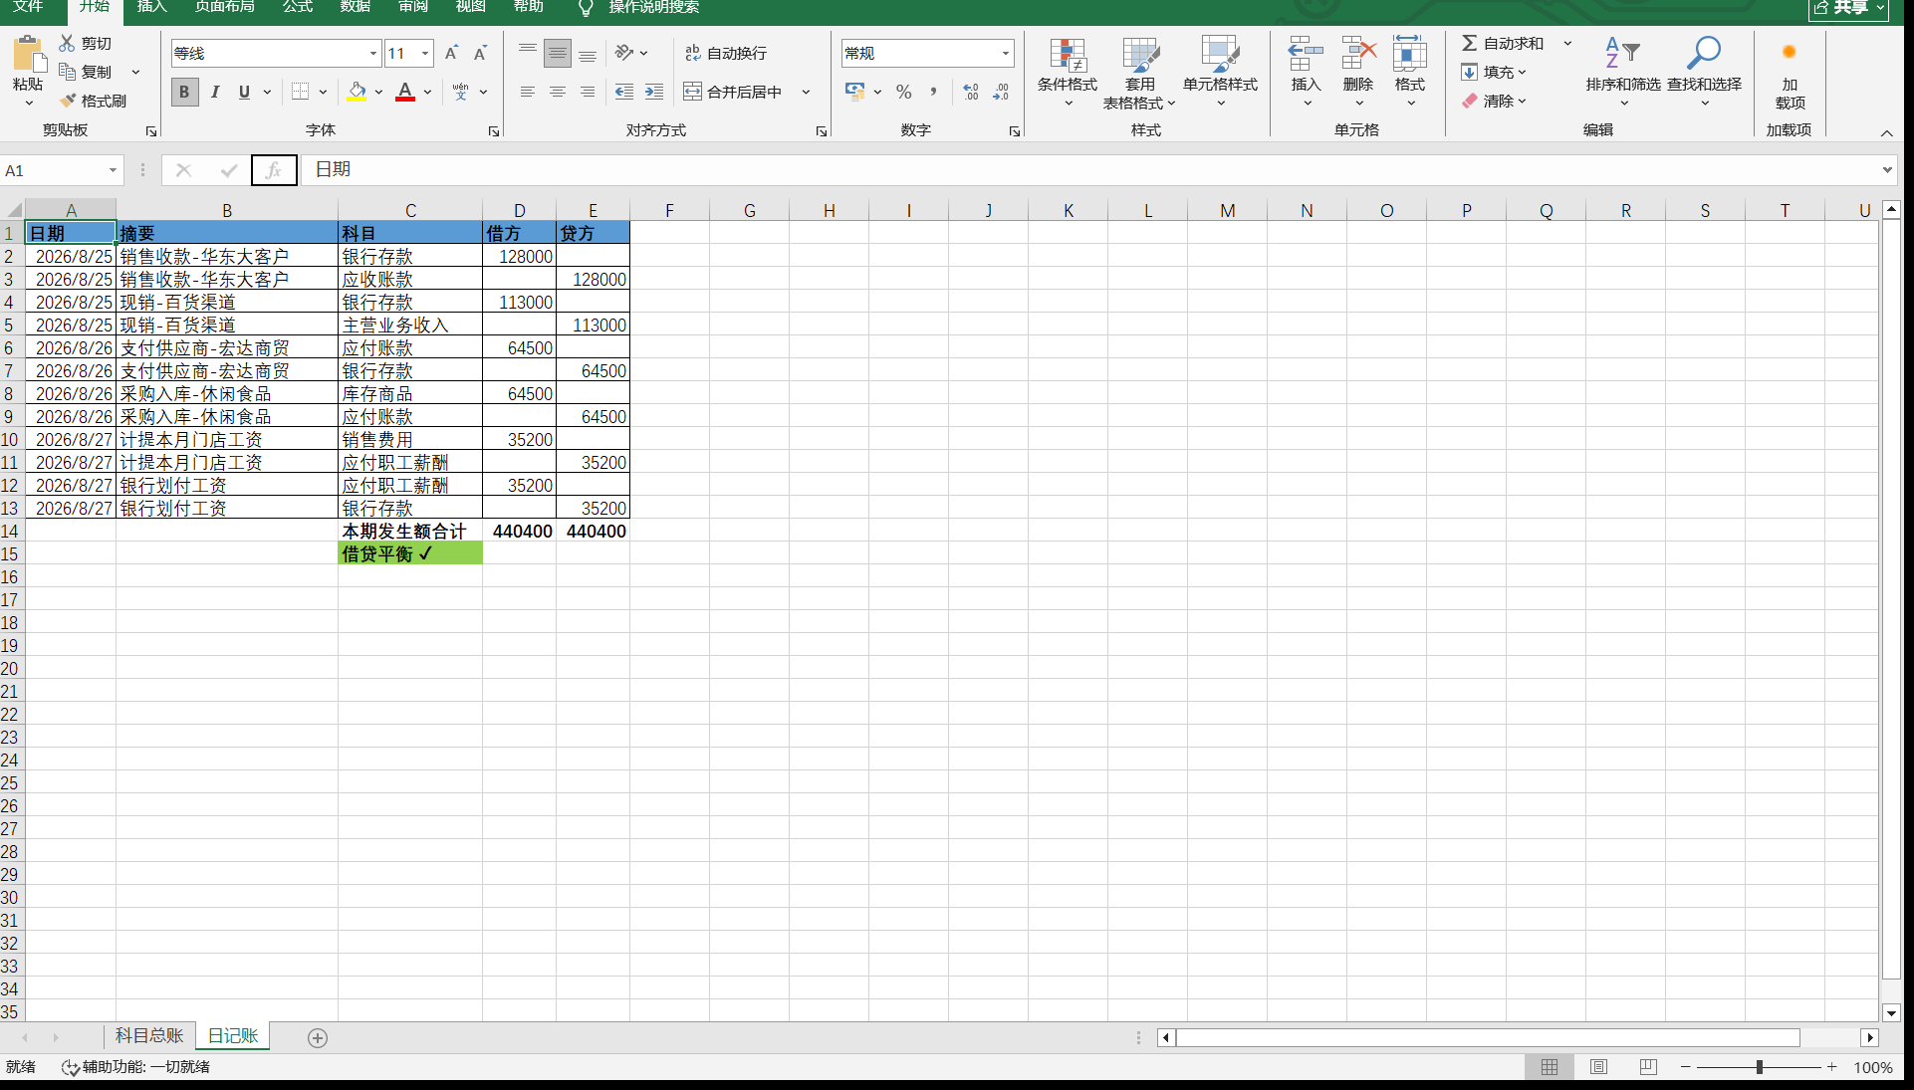Toggle middle vertical alignment
This screenshot has width=1914, height=1090.
point(558,53)
